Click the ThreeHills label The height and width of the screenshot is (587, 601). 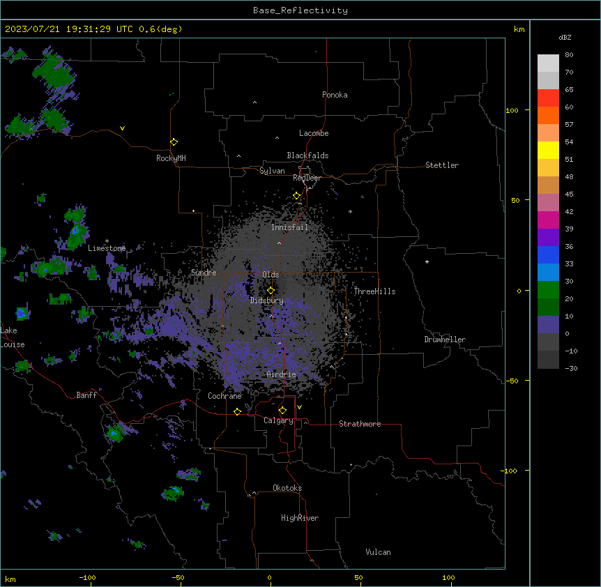[x=374, y=291]
